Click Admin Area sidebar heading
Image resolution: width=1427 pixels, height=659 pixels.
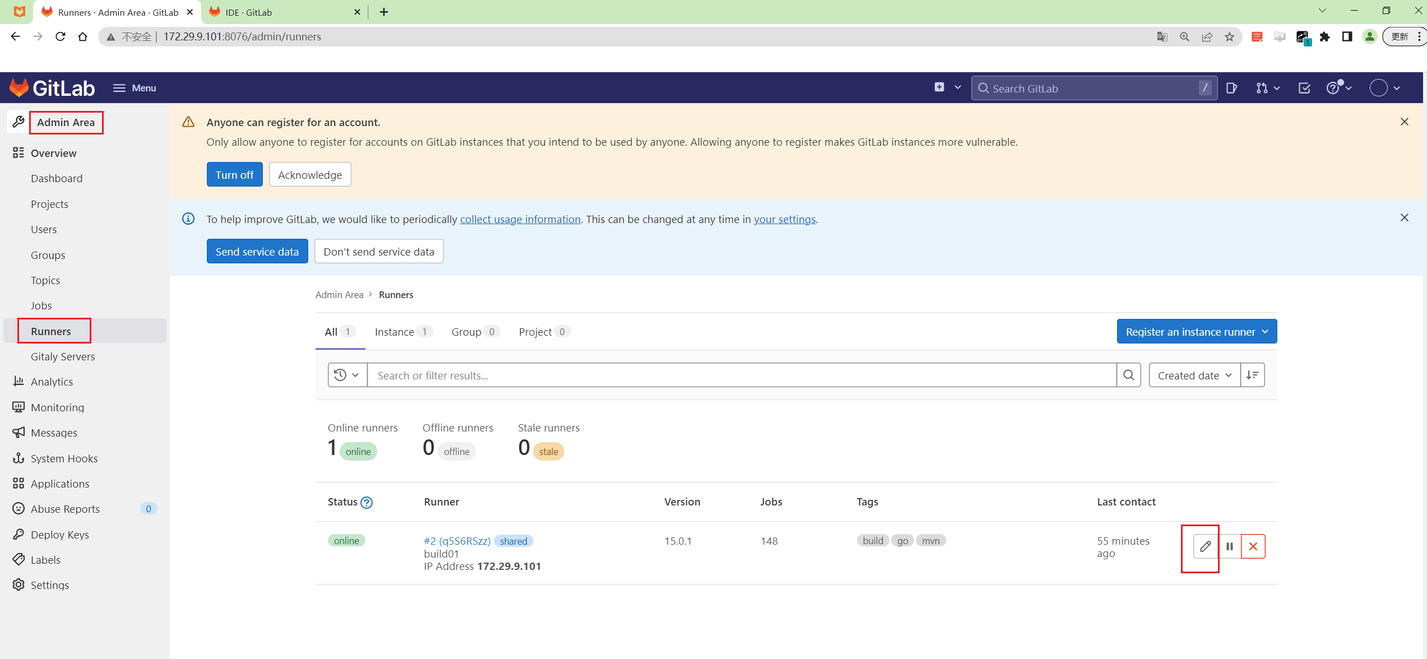click(x=66, y=122)
